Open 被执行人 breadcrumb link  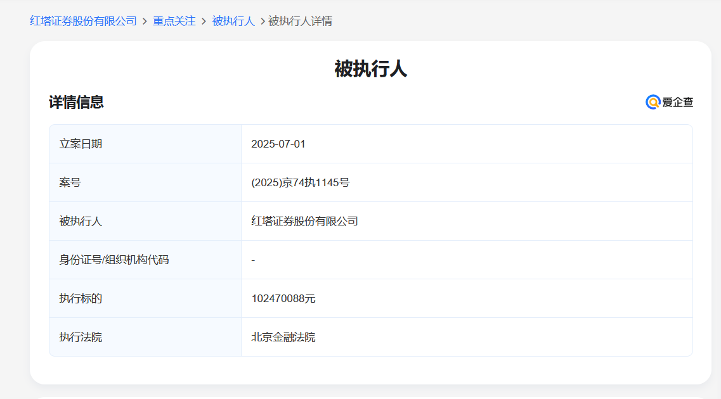(233, 21)
